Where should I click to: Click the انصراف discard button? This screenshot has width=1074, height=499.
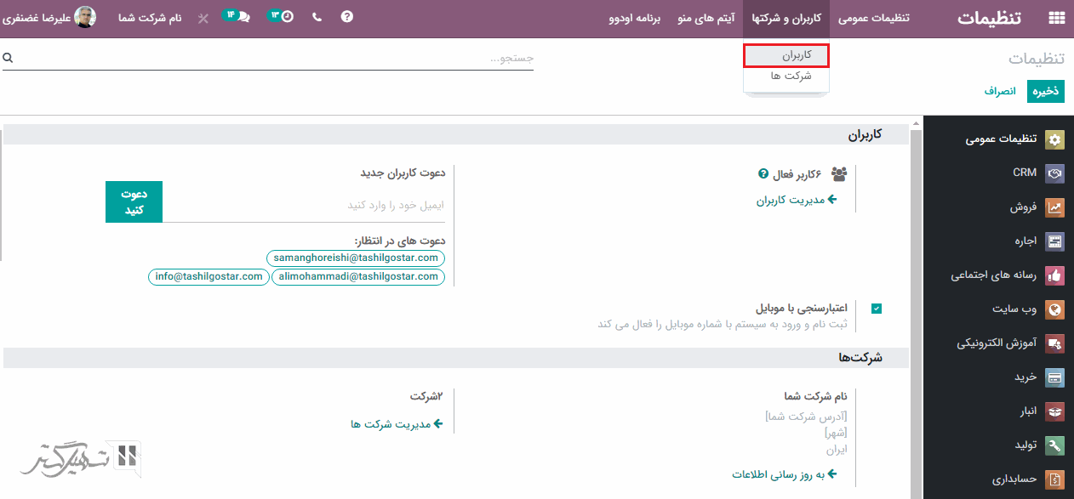click(x=1001, y=91)
